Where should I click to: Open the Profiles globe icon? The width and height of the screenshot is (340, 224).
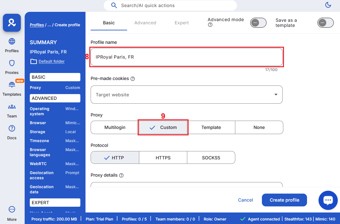[x=12, y=42]
